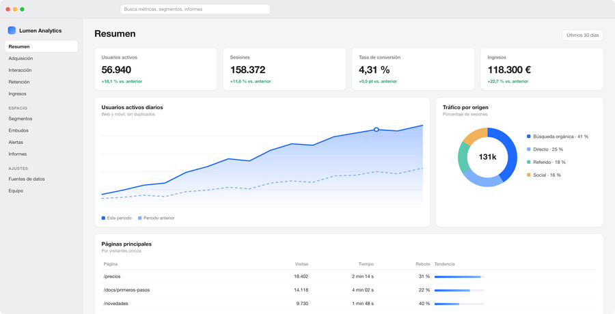
Task: Open Alertas in the sidebar
Action: [41, 142]
